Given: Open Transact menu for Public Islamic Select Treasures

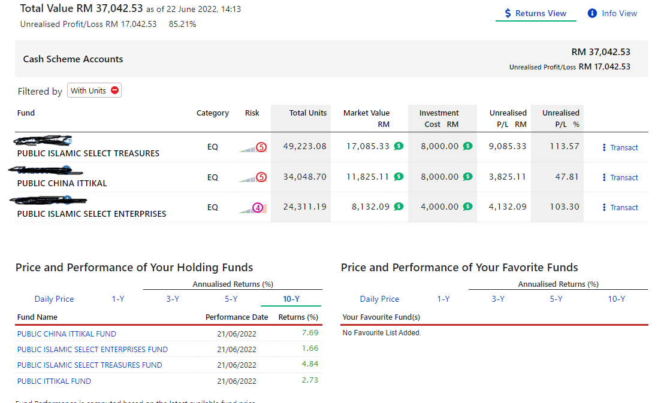Looking at the screenshot, I should pos(620,147).
